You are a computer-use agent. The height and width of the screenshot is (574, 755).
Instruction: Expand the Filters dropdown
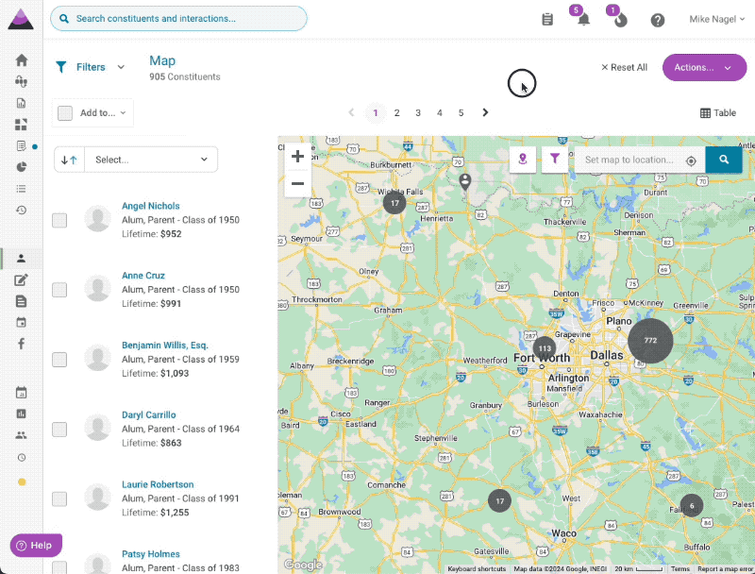[x=92, y=67]
